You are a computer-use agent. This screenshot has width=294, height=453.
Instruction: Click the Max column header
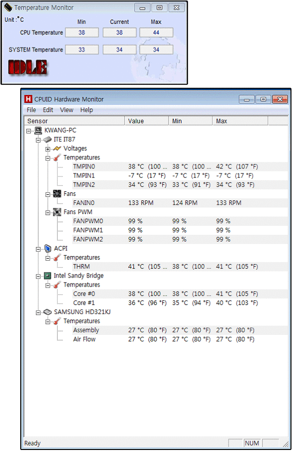240,121
